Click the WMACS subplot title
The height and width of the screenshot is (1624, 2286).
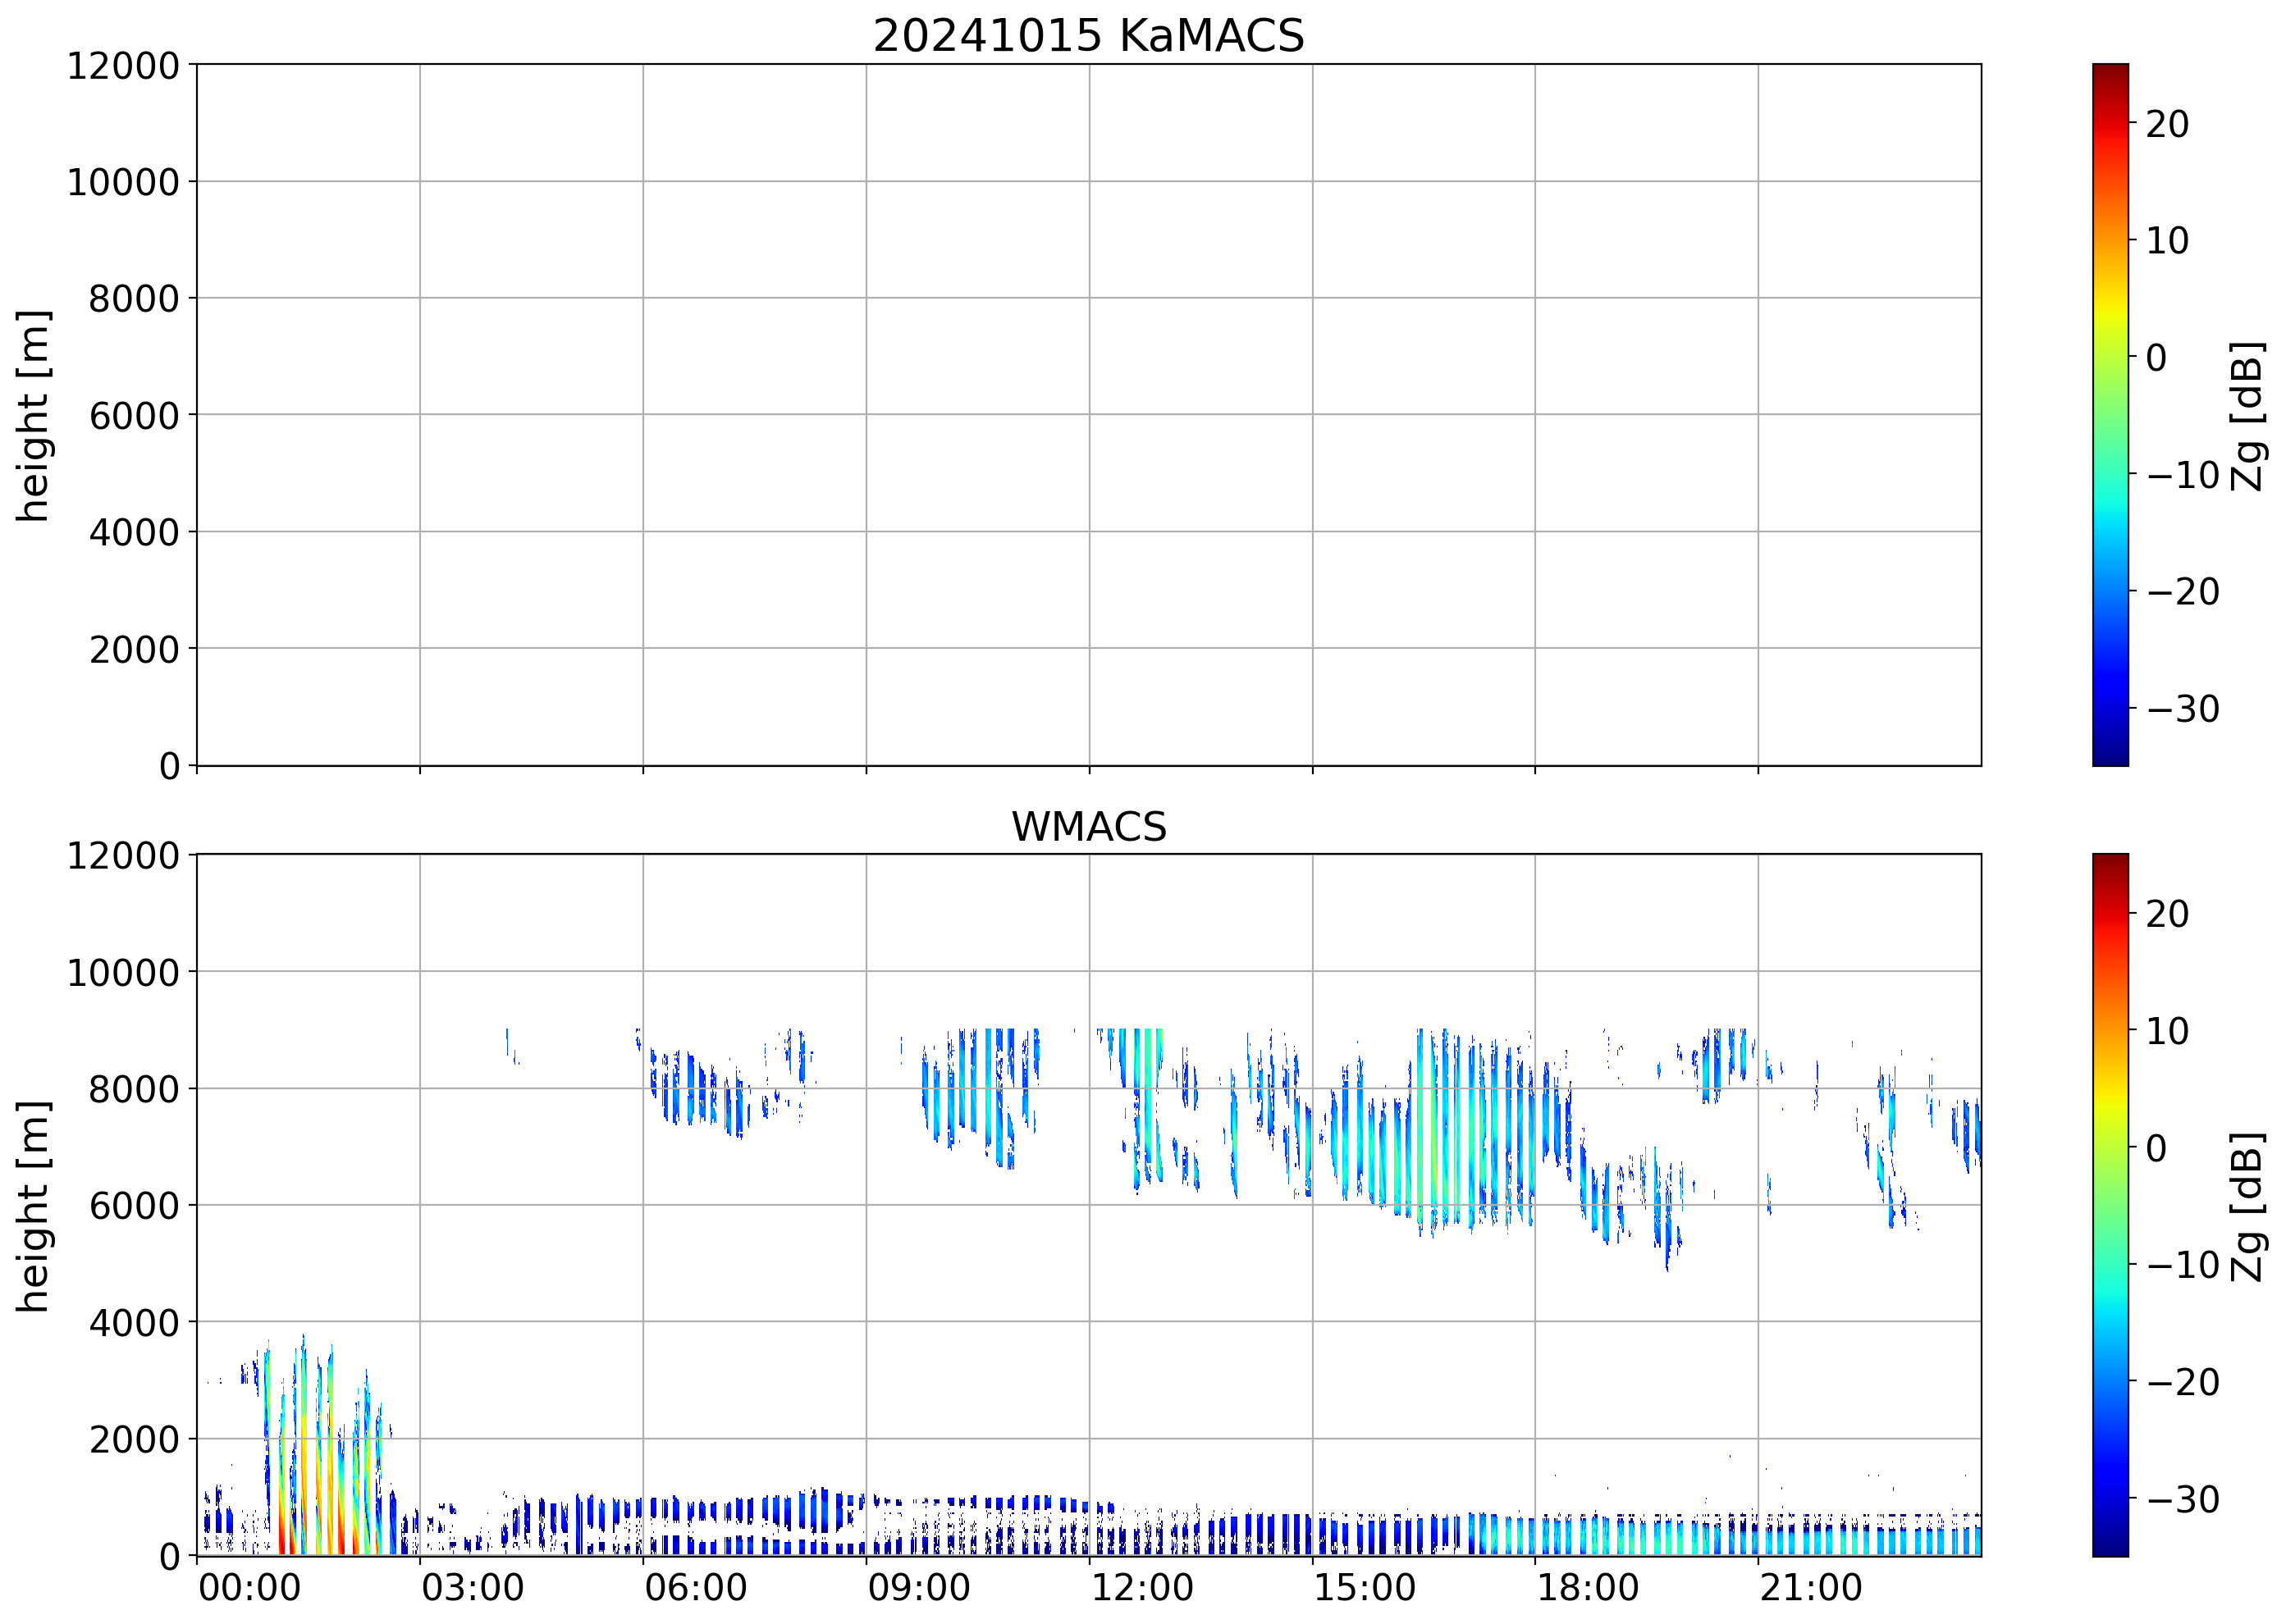tap(1089, 827)
